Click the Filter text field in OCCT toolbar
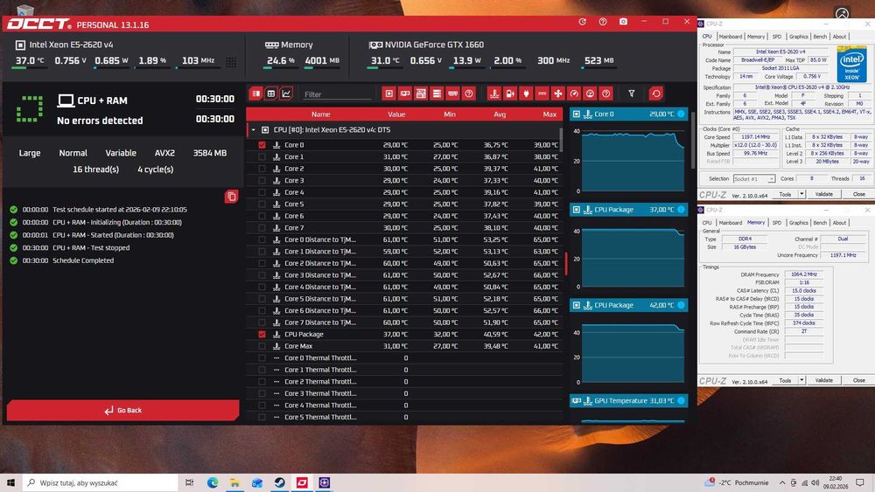875x492 pixels. tap(337, 94)
